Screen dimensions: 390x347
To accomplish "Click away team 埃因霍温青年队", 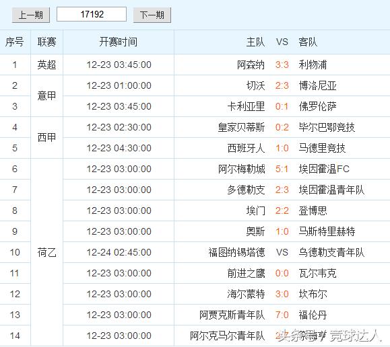I will click(x=331, y=190).
